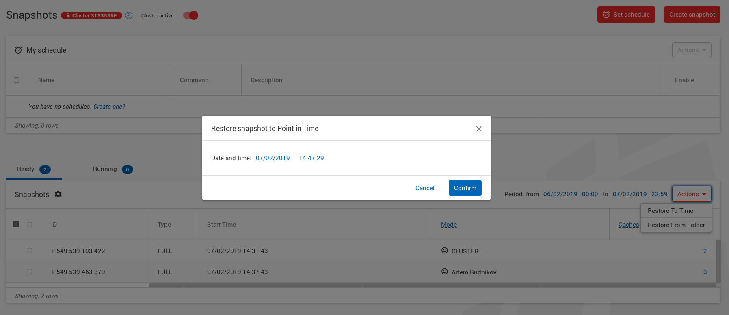Open caches count 2 for CLUSTER snapshot
This screenshot has width=729, height=315.
tap(705, 251)
